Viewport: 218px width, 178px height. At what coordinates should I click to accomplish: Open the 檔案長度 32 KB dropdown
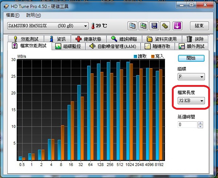(191, 101)
